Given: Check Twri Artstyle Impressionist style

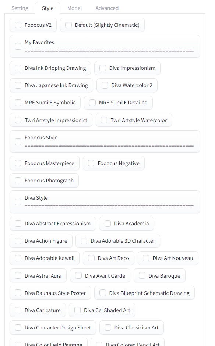Looking at the screenshot, I should pyautogui.click(x=18, y=120).
